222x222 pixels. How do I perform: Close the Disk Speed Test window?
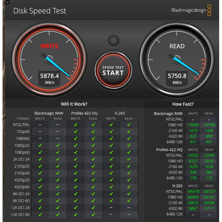coord(8,2)
